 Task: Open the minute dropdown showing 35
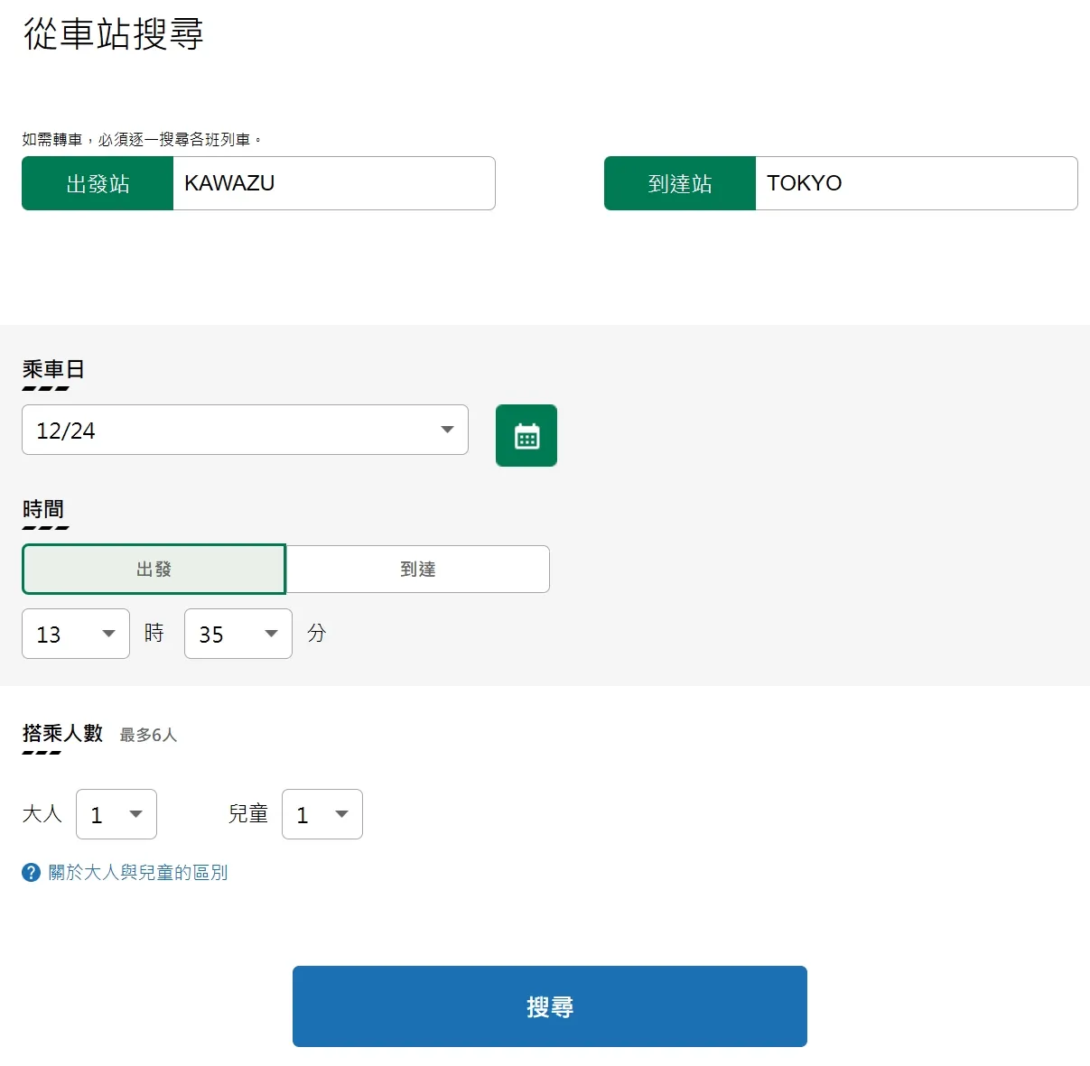pos(238,634)
